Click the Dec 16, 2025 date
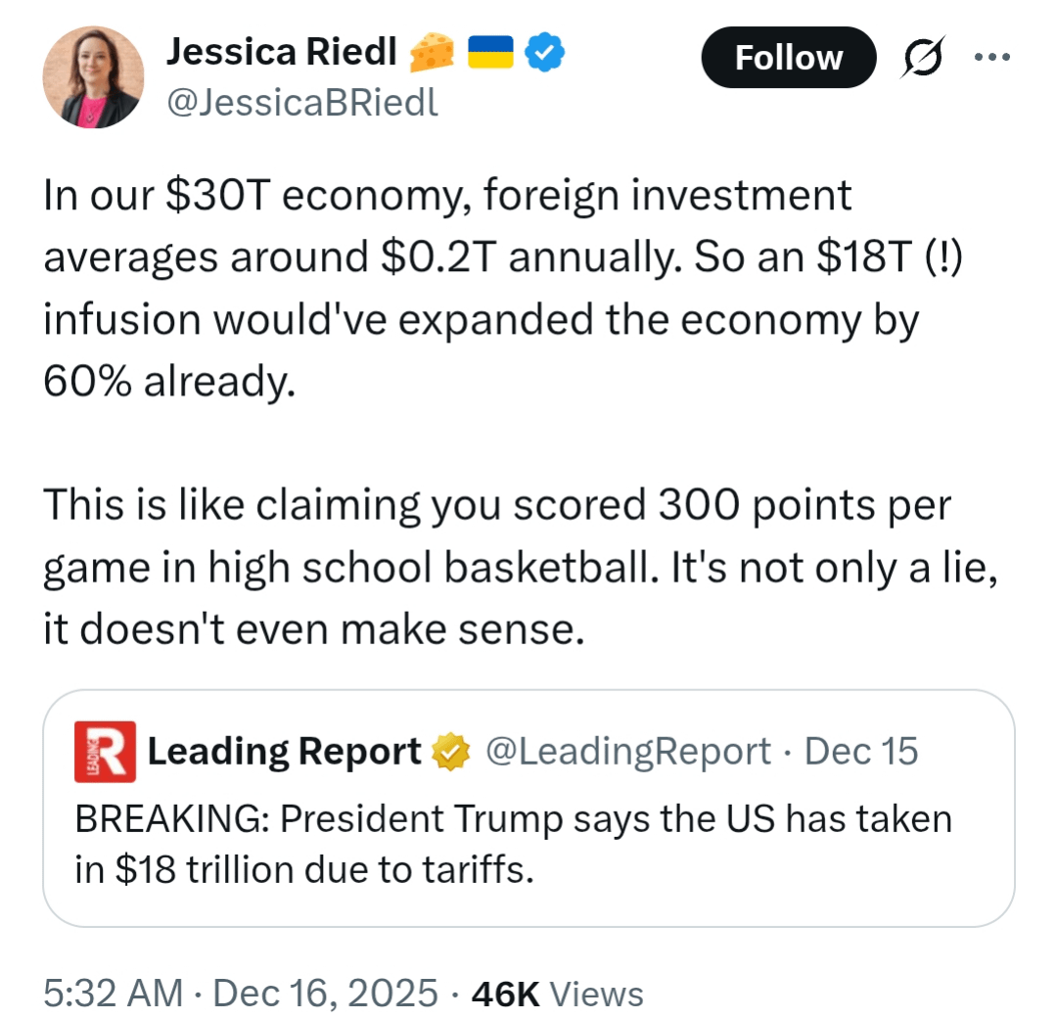Screen dimensions: 1057x1019 tap(325, 993)
